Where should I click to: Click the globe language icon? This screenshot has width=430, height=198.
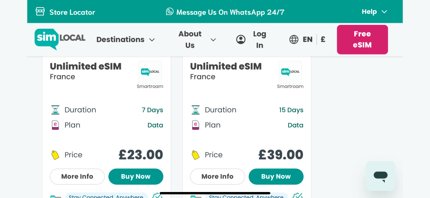294,40
